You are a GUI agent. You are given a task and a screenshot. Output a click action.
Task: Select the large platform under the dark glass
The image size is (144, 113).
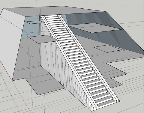click(95, 28)
